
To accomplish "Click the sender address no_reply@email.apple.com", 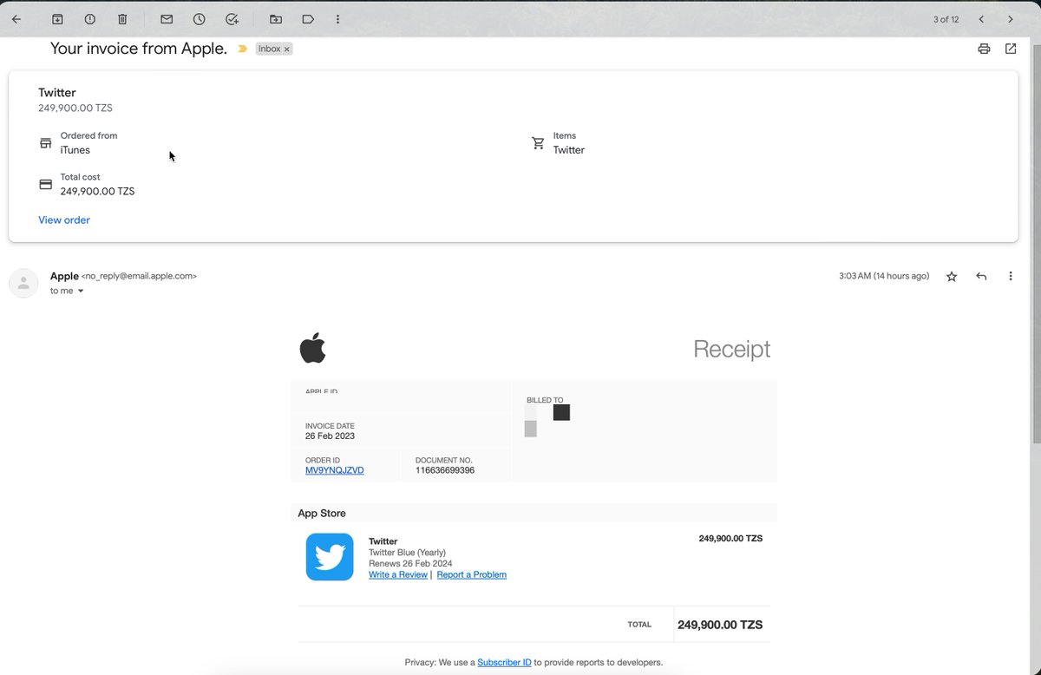I will click(139, 276).
